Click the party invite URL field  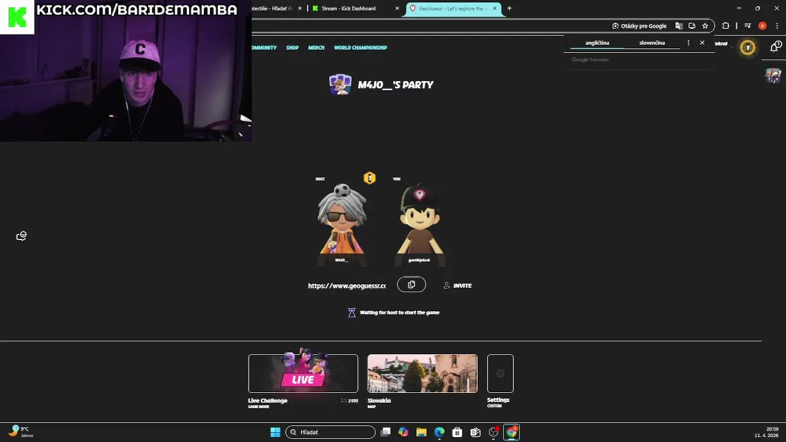point(347,285)
